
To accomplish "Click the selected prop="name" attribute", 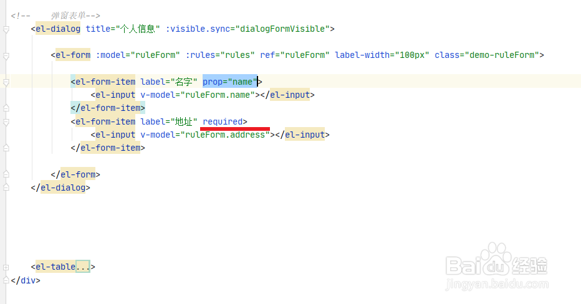I will tap(230, 82).
